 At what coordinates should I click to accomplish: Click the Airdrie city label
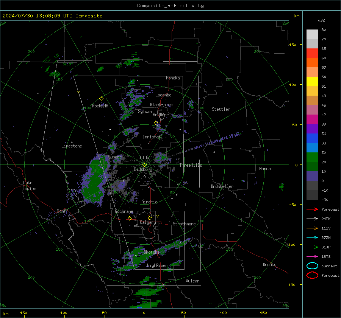pos(149,202)
